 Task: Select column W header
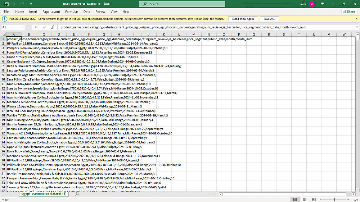[344, 35]
